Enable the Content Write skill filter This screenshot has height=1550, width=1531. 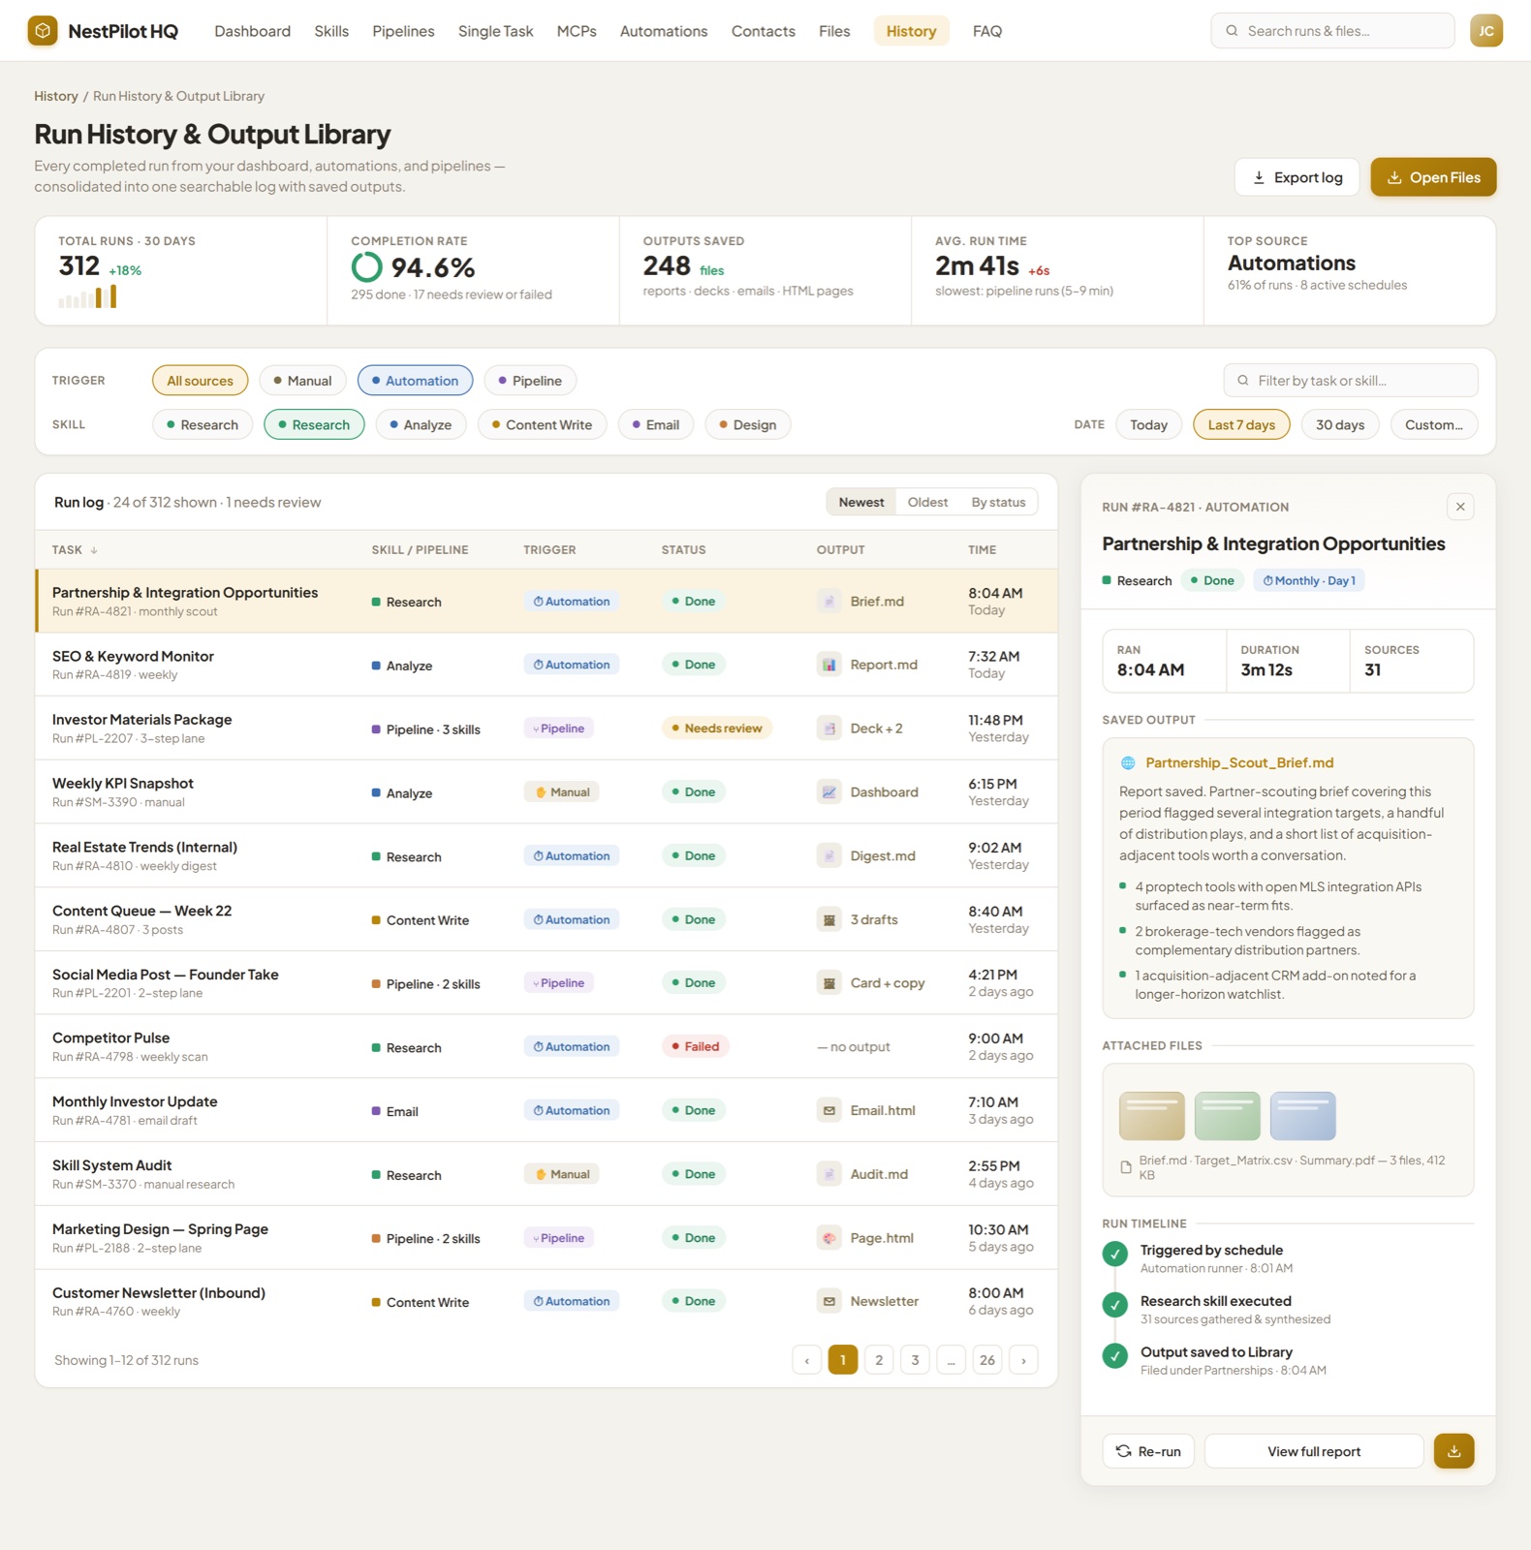point(542,424)
